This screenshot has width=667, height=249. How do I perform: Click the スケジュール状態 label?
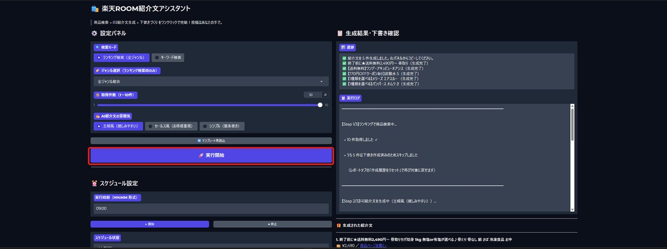coord(107,238)
